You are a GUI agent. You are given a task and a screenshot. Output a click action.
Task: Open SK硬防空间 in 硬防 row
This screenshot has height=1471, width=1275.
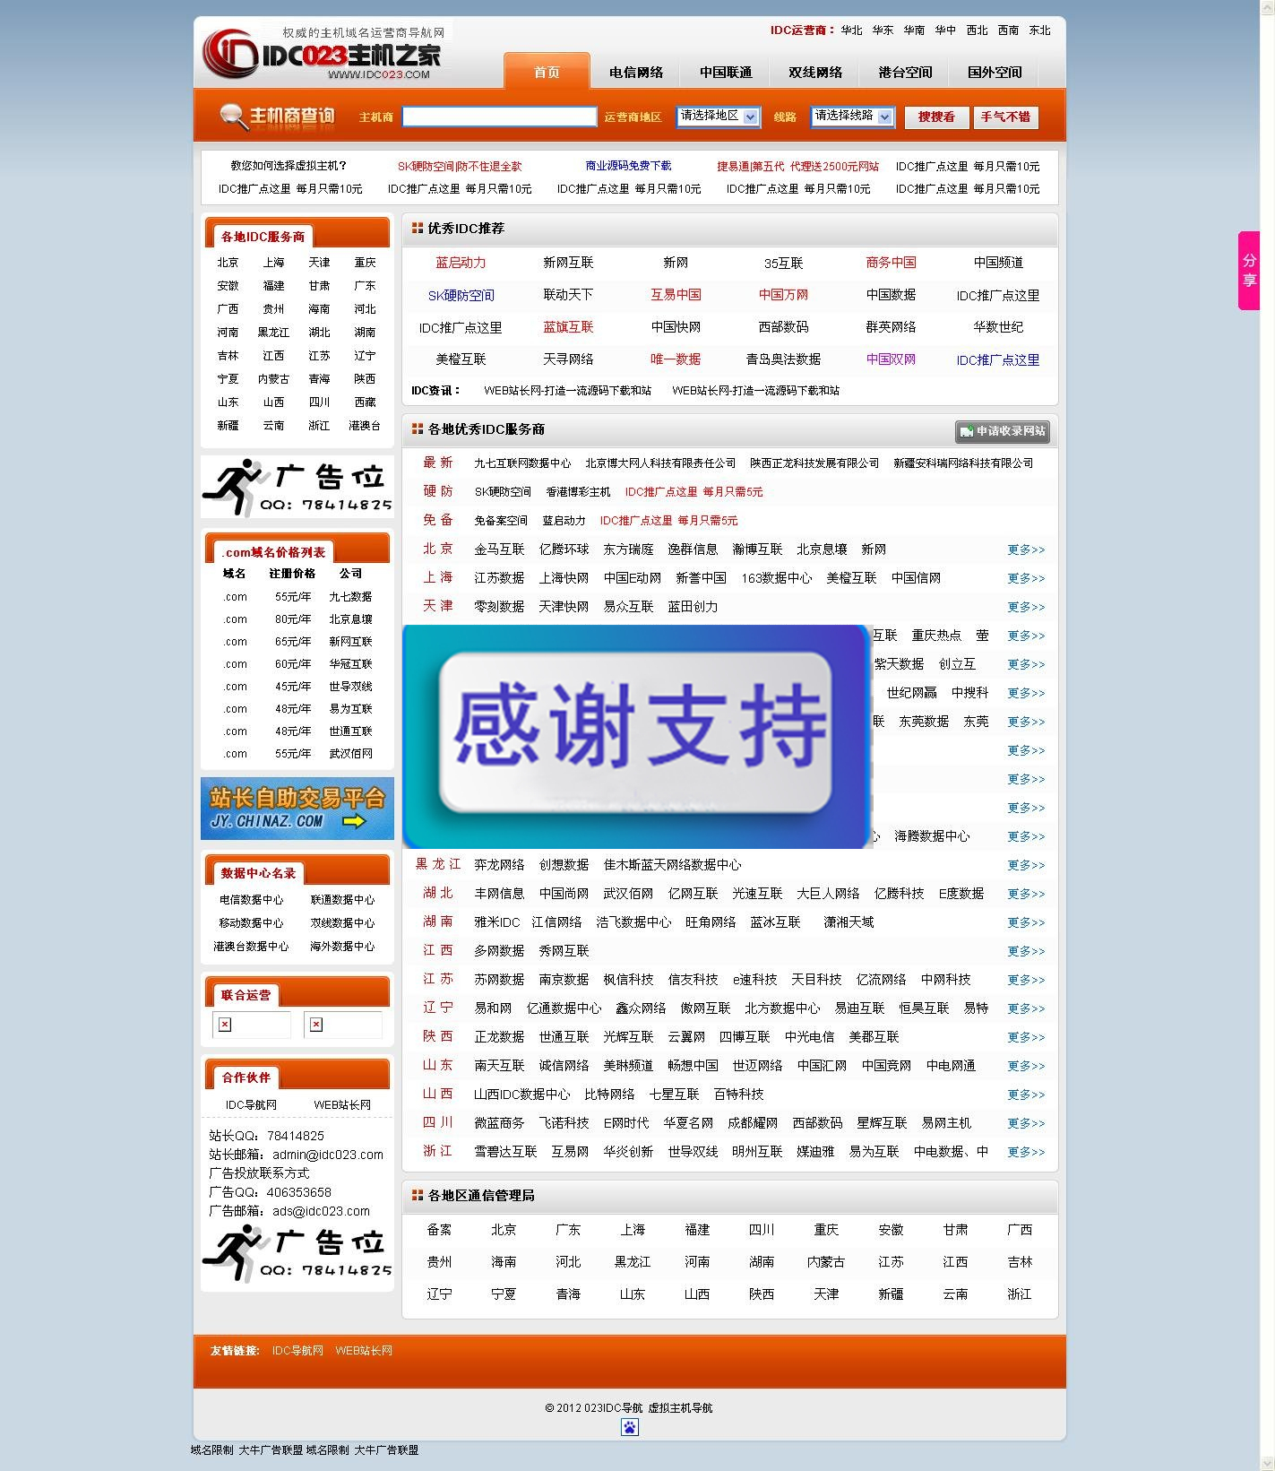coord(503,492)
